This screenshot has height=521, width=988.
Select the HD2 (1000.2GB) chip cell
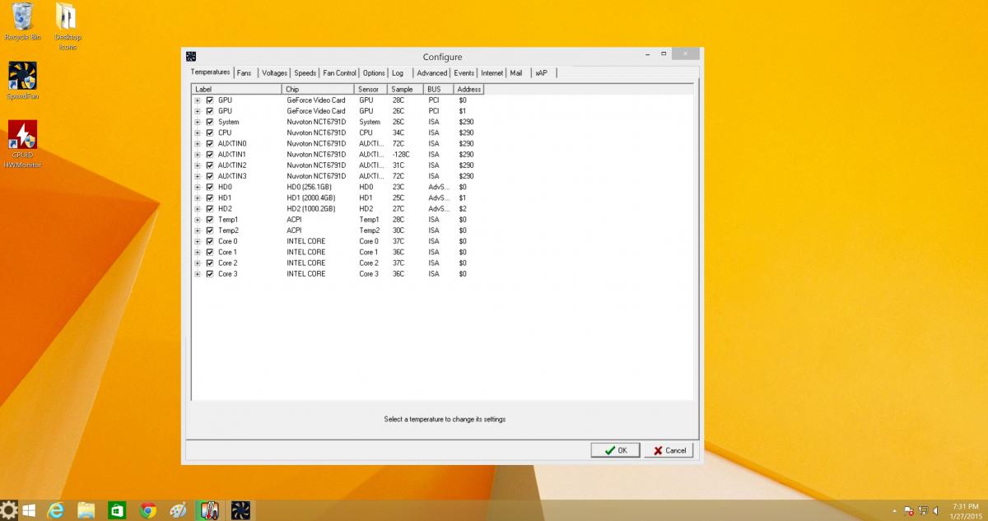point(311,209)
